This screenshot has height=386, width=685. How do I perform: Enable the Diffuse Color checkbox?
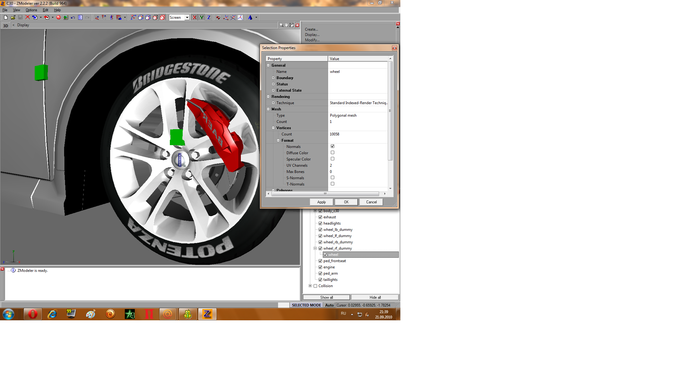click(332, 153)
